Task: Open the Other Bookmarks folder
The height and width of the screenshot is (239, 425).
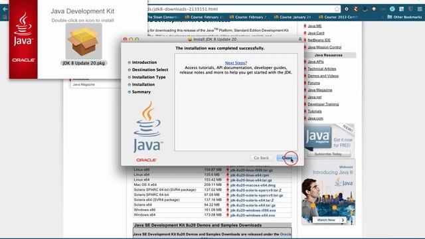Action: (404, 17)
